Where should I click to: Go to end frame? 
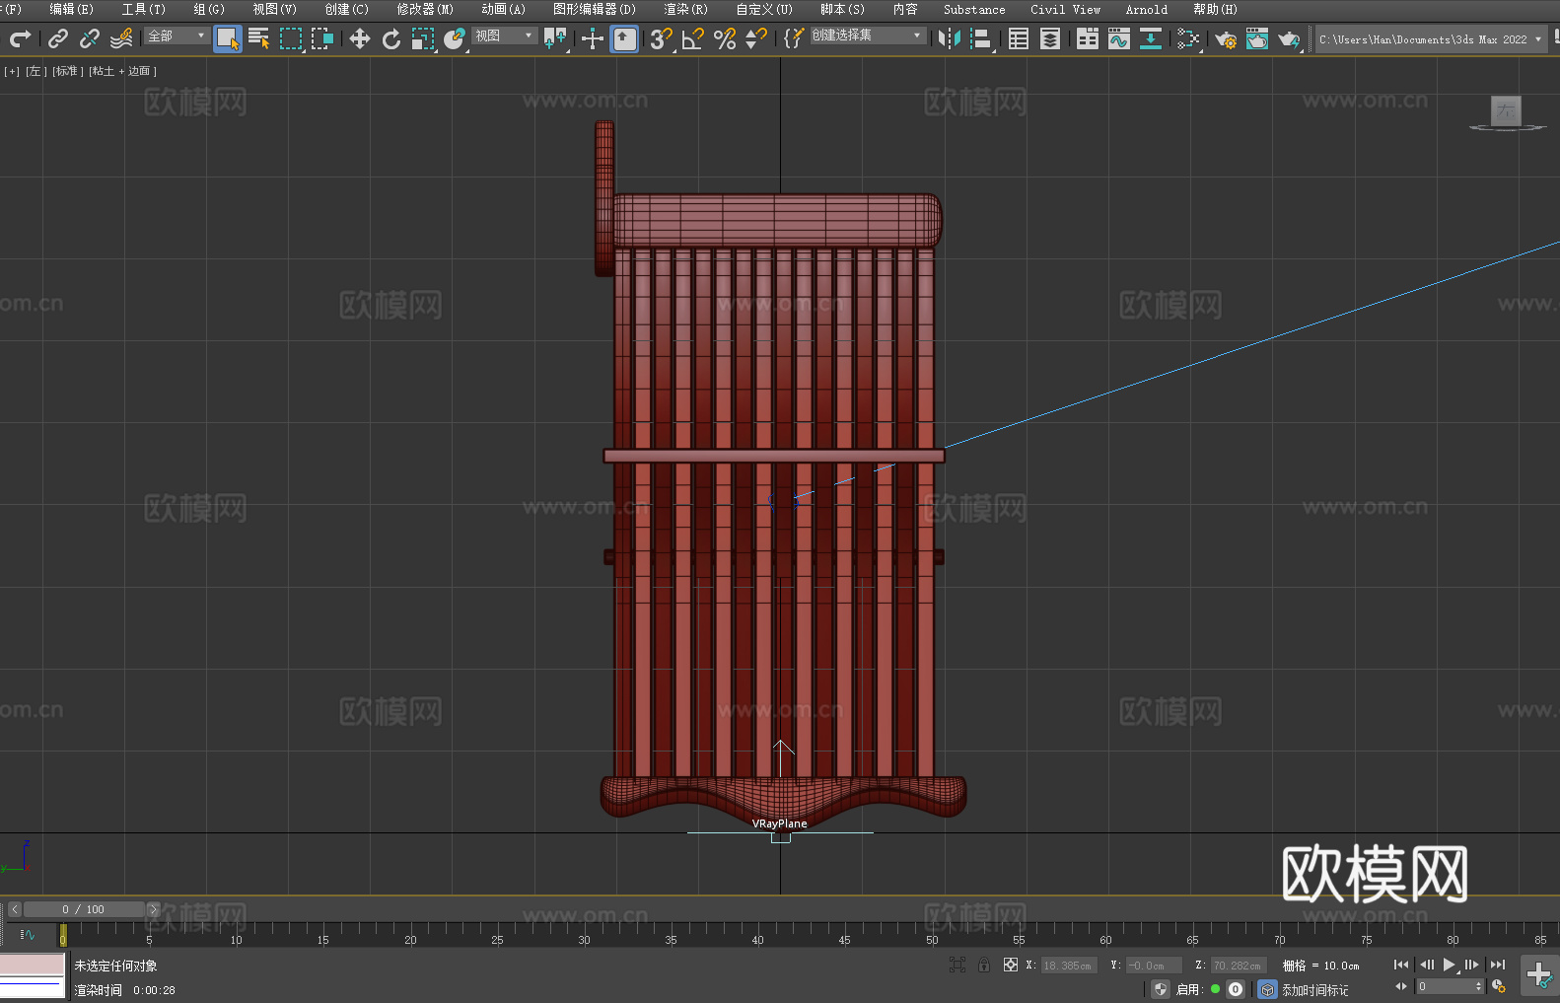click(x=1498, y=965)
